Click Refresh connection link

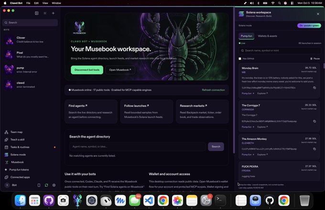pos(213,90)
